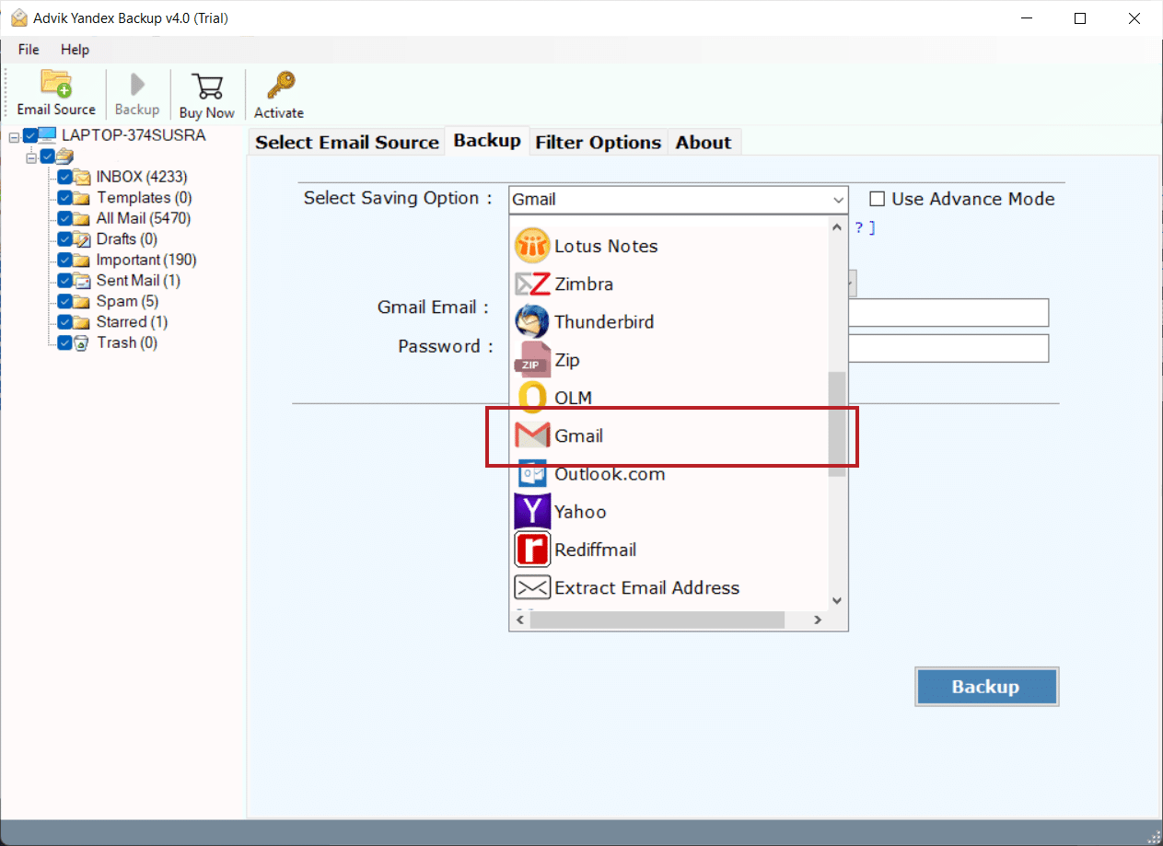Choose Thunderbird text in saving options
Image resolution: width=1163 pixels, height=846 pixels.
605,322
